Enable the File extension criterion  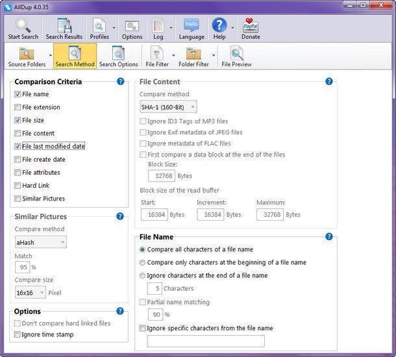point(18,107)
